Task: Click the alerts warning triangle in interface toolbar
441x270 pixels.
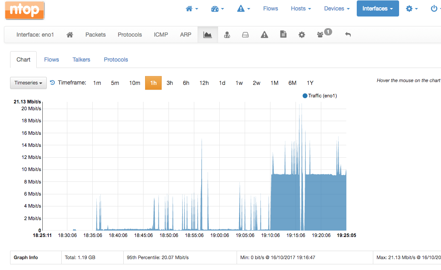Action: 264,35
